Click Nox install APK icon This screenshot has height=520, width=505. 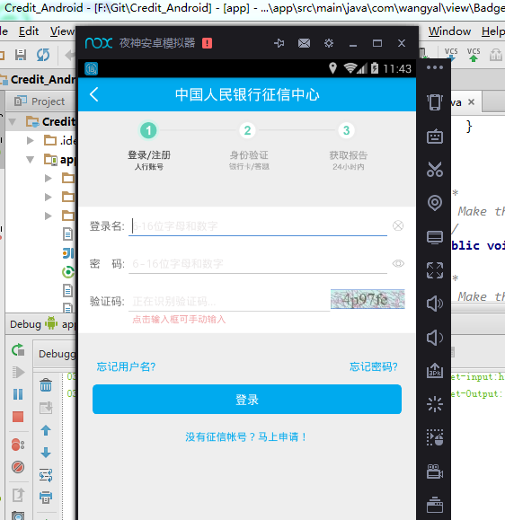435,370
